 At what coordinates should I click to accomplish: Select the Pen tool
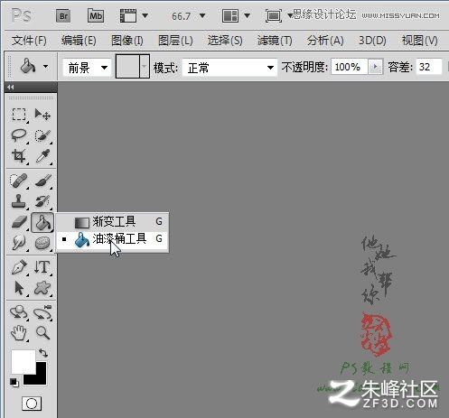point(19,267)
